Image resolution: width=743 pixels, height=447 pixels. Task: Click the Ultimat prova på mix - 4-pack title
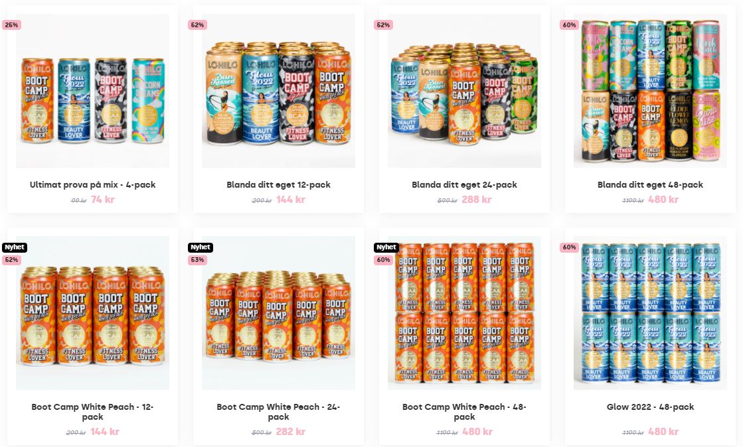pos(92,184)
